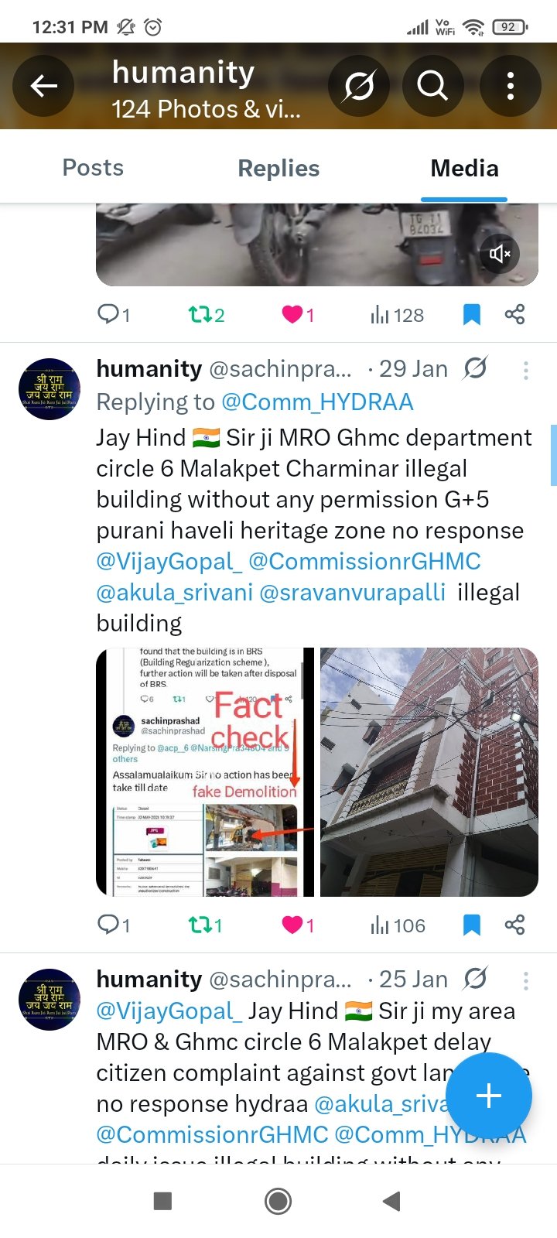
Task: Like the 29 Jan post
Action: coord(298,925)
